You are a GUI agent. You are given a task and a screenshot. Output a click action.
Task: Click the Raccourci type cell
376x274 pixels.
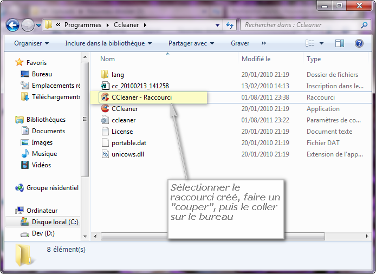(x=321, y=97)
